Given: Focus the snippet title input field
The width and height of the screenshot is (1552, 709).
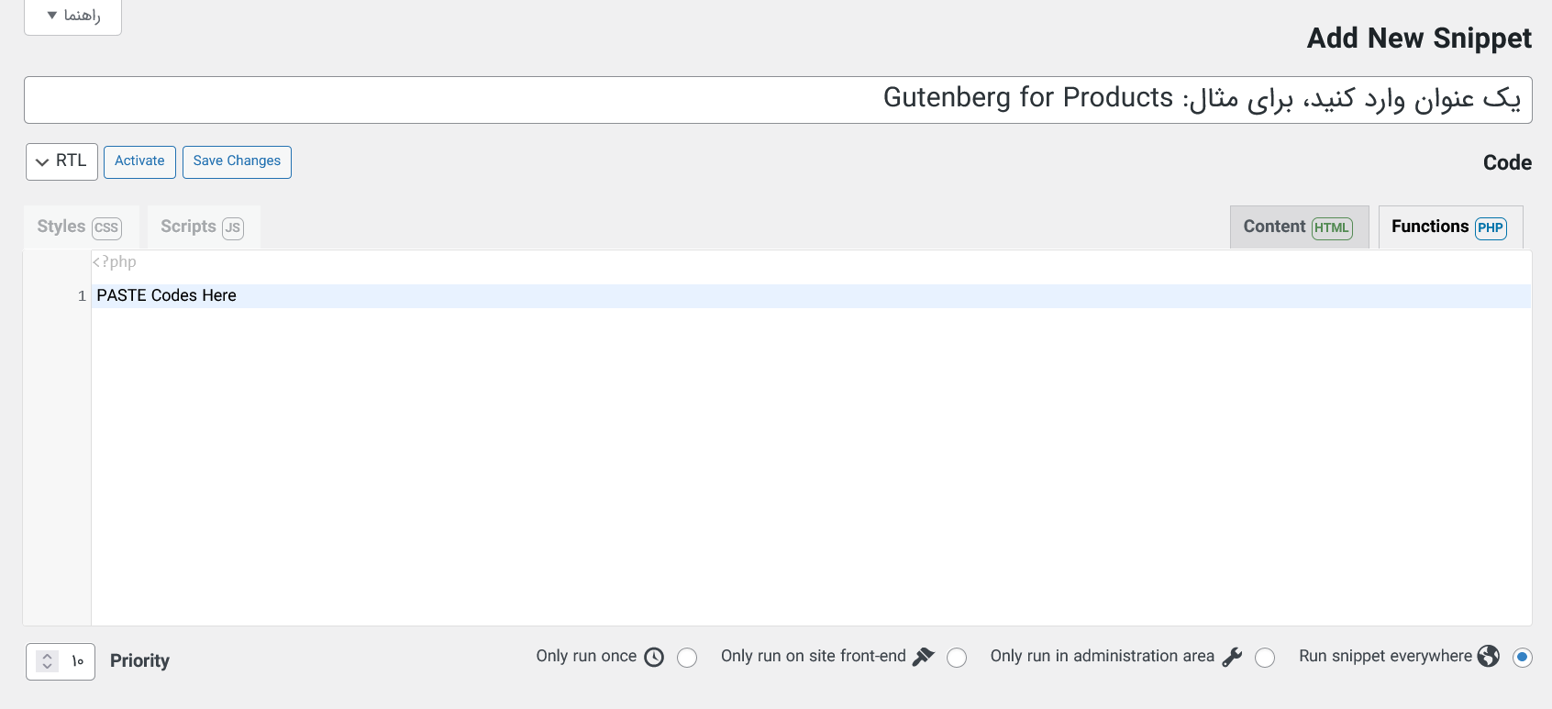Looking at the screenshot, I should pos(778,100).
